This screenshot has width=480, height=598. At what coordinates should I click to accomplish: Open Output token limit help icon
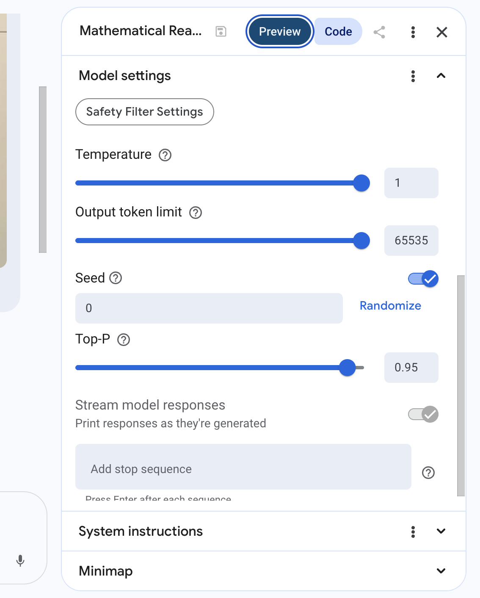196,213
